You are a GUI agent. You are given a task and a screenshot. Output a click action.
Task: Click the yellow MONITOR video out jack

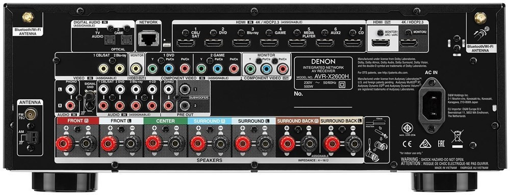click(x=136, y=68)
